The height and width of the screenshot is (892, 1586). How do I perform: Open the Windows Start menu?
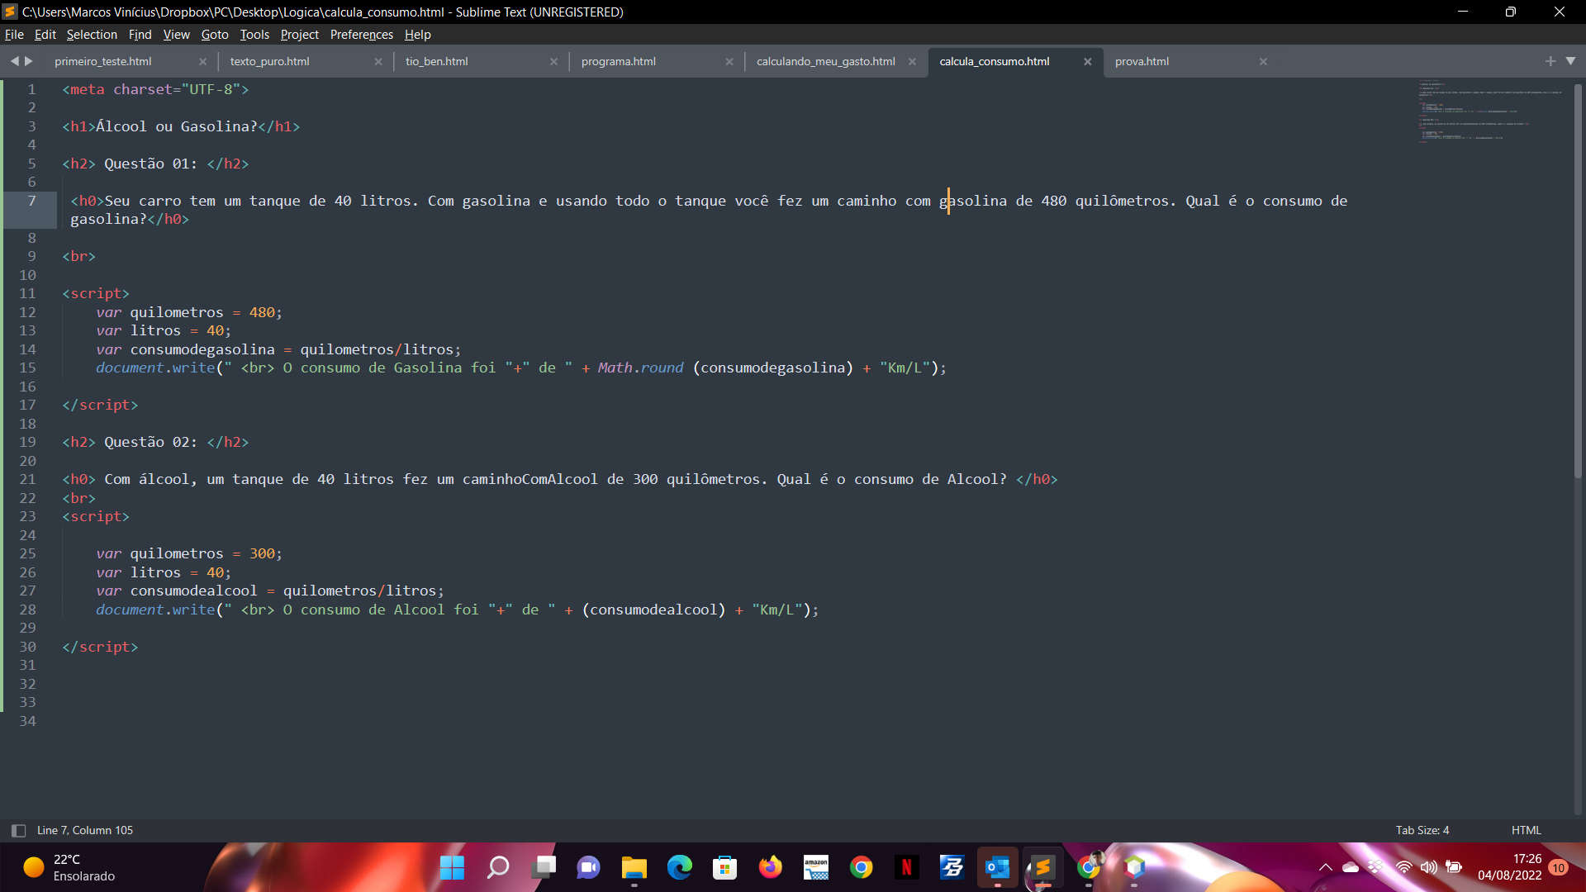pyautogui.click(x=452, y=867)
